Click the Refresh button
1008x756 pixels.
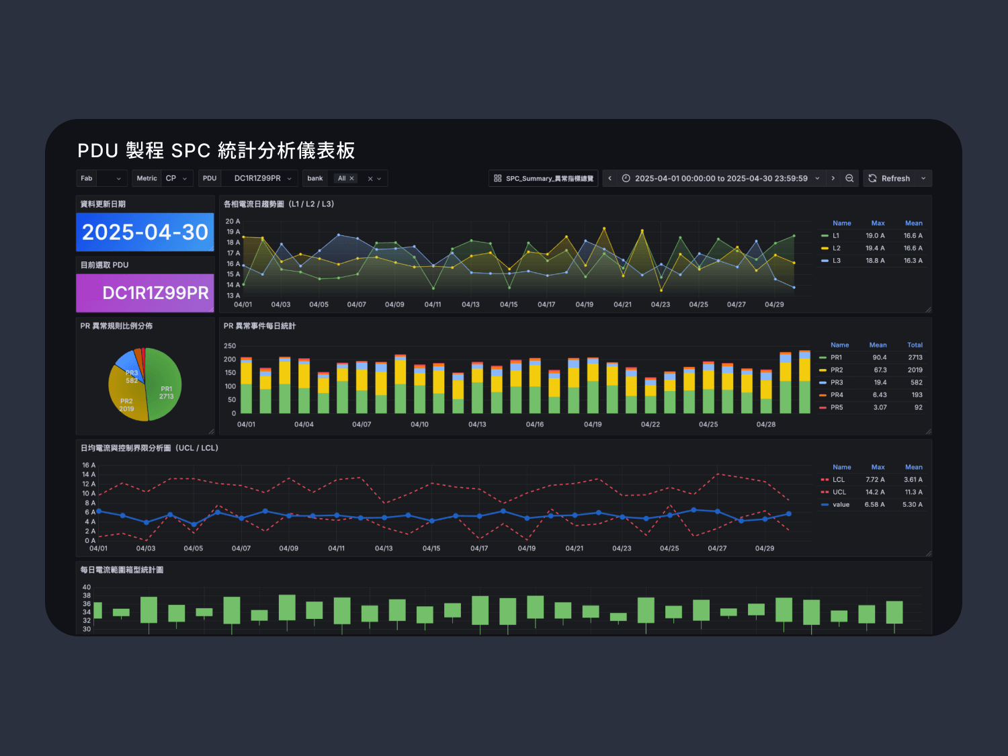point(889,179)
